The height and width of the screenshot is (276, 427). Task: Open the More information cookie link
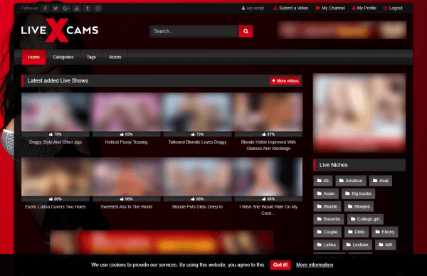tap(315, 265)
